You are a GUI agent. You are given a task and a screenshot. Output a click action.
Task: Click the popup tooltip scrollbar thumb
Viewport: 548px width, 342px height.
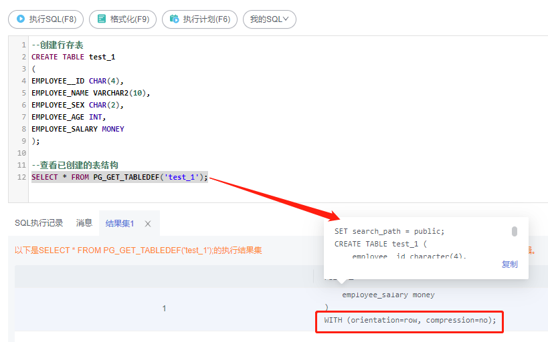click(x=515, y=231)
